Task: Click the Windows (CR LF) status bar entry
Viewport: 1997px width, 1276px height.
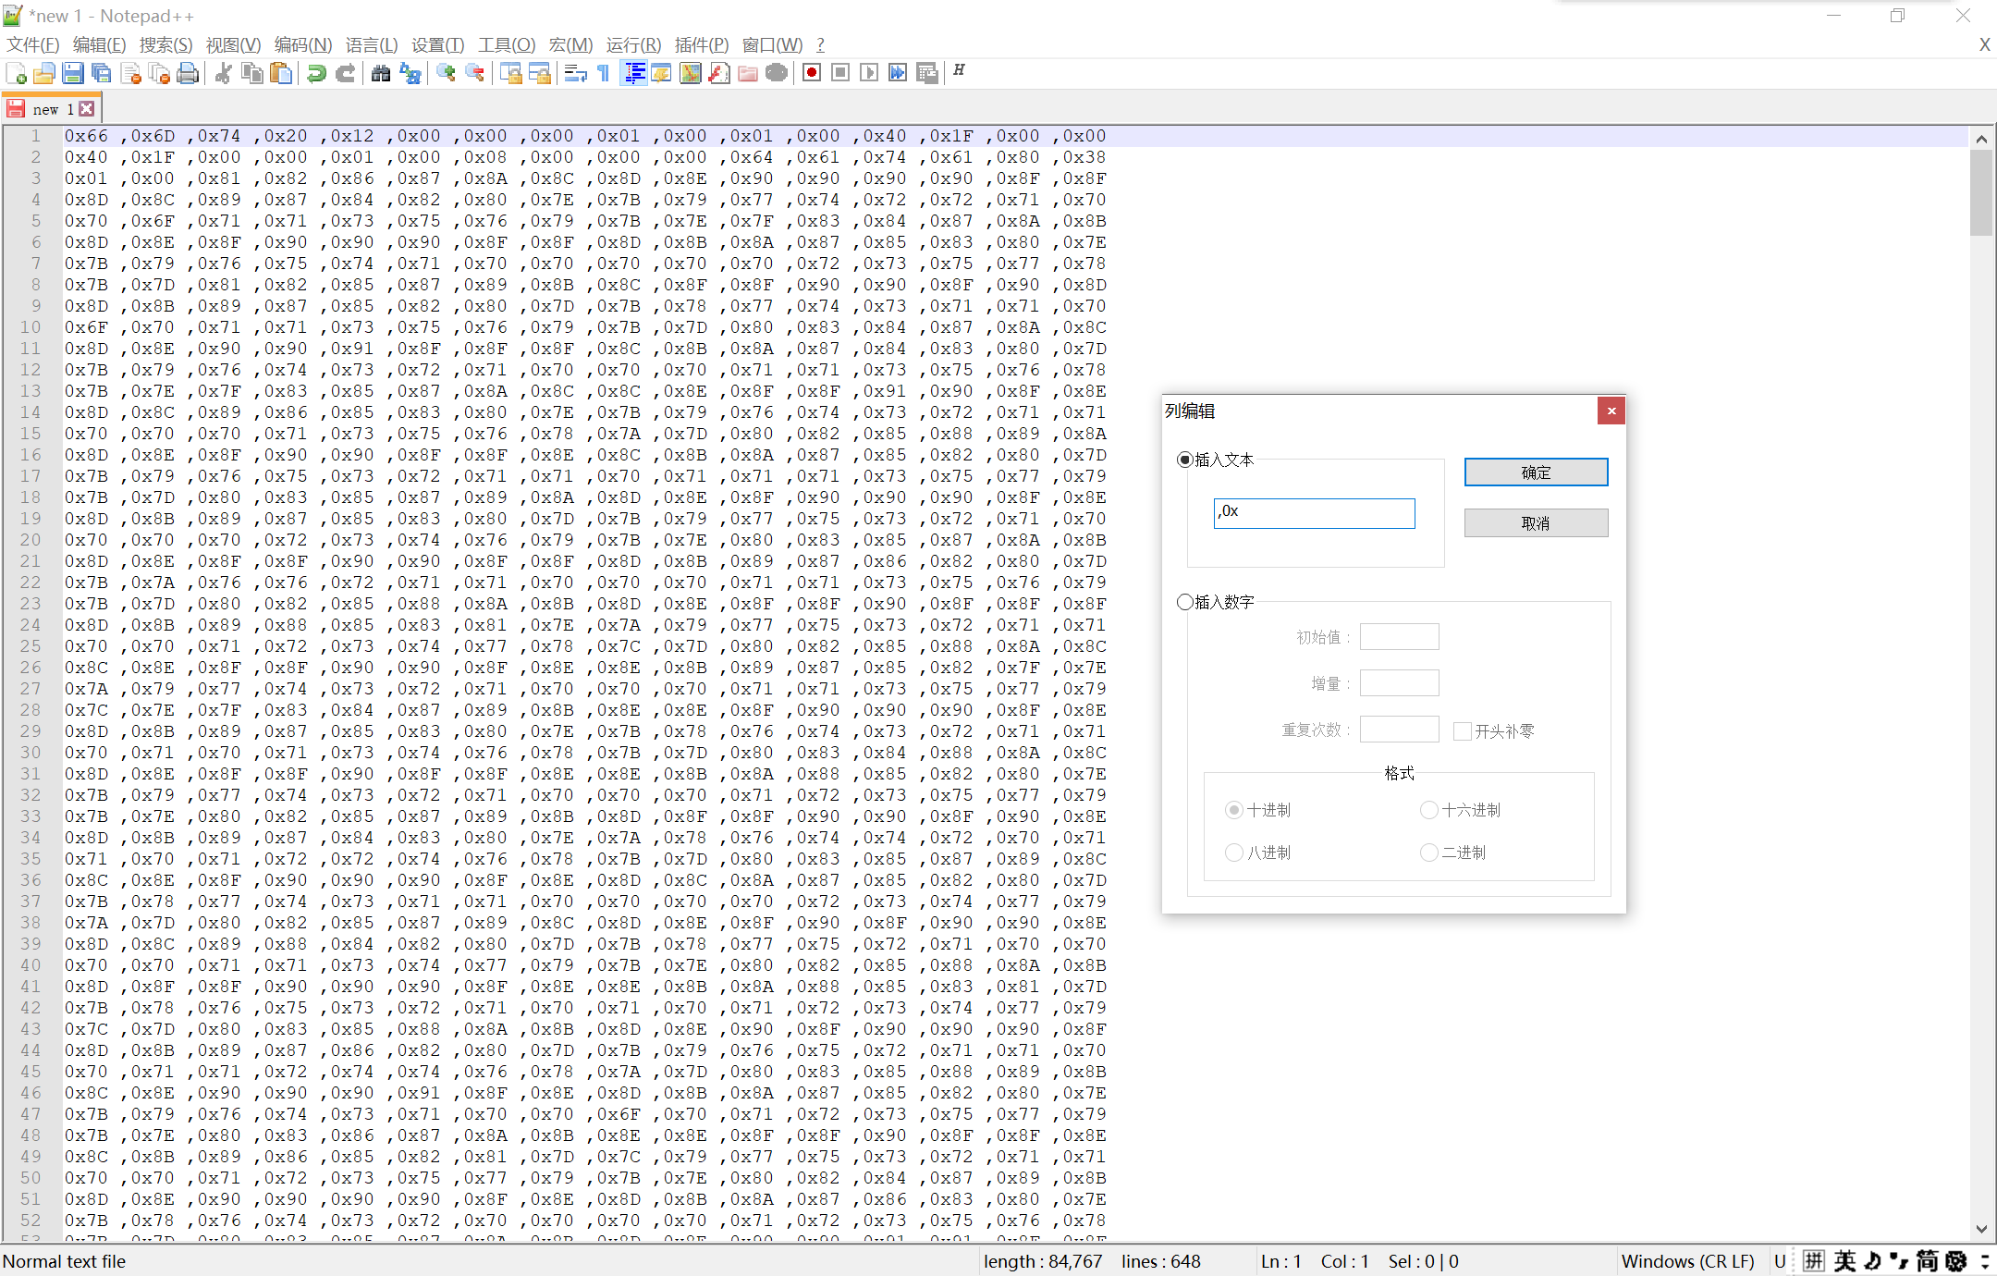Action: click(1687, 1261)
